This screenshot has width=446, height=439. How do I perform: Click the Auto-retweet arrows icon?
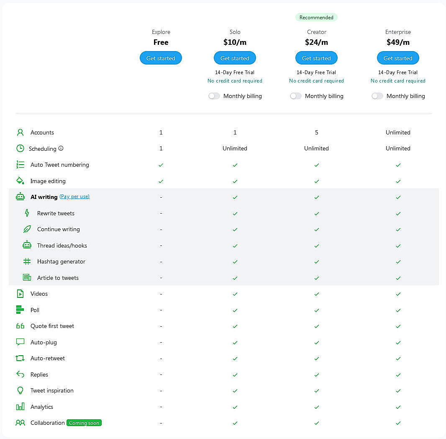click(x=20, y=358)
